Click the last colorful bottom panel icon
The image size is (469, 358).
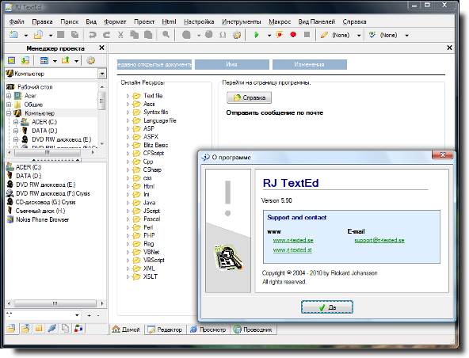point(78,329)
